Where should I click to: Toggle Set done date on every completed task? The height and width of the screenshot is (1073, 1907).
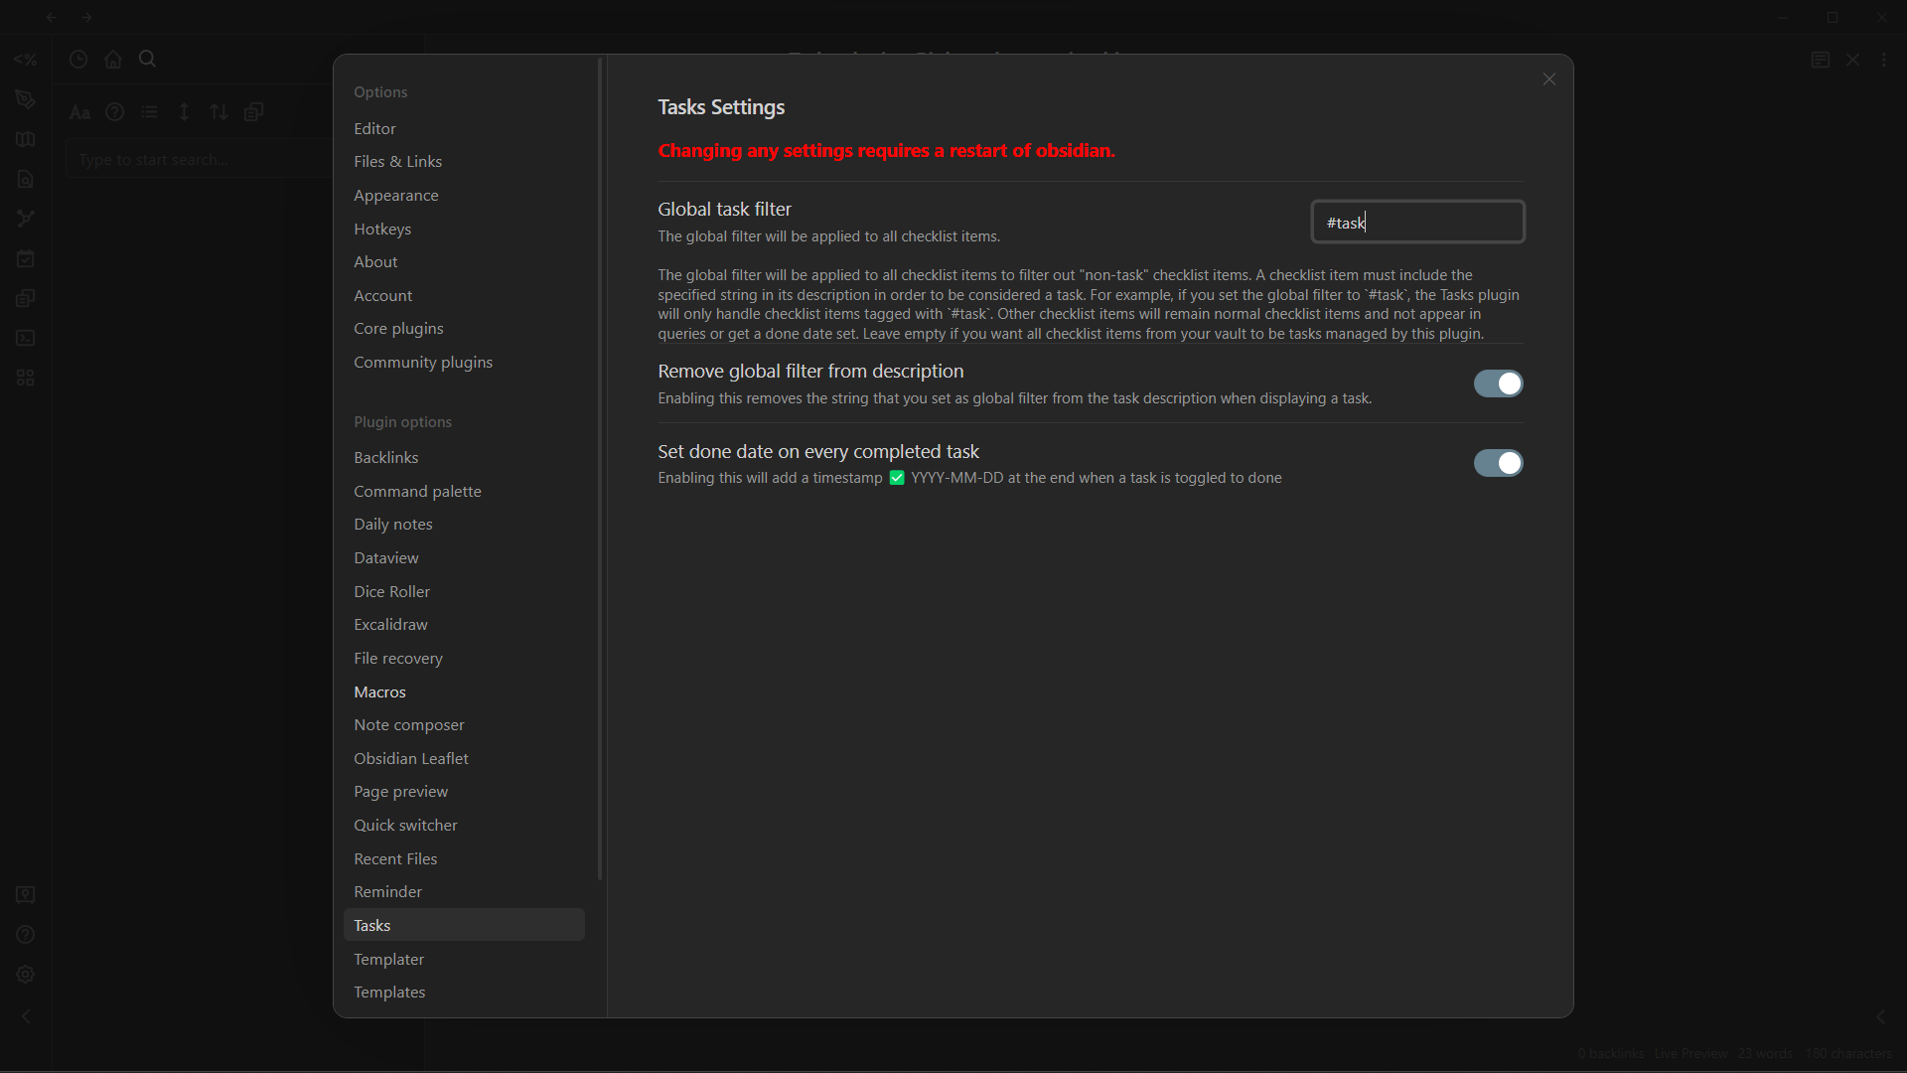[x=1497, y=463]
